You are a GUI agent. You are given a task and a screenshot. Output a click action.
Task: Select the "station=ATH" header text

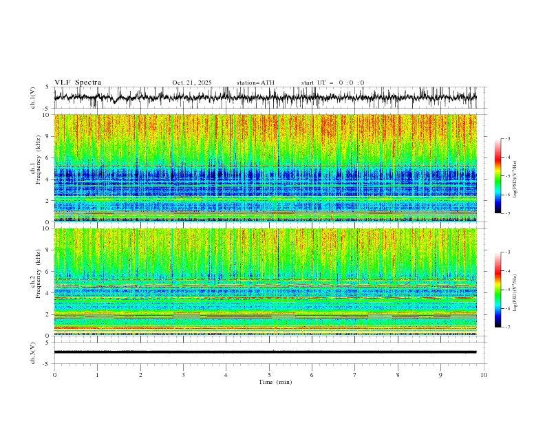(x=255, y=83)
